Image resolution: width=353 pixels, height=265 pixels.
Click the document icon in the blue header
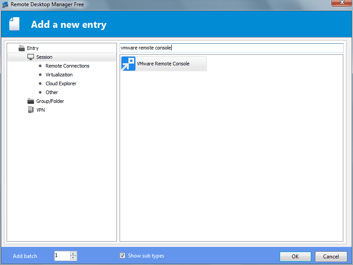point(15,23)
